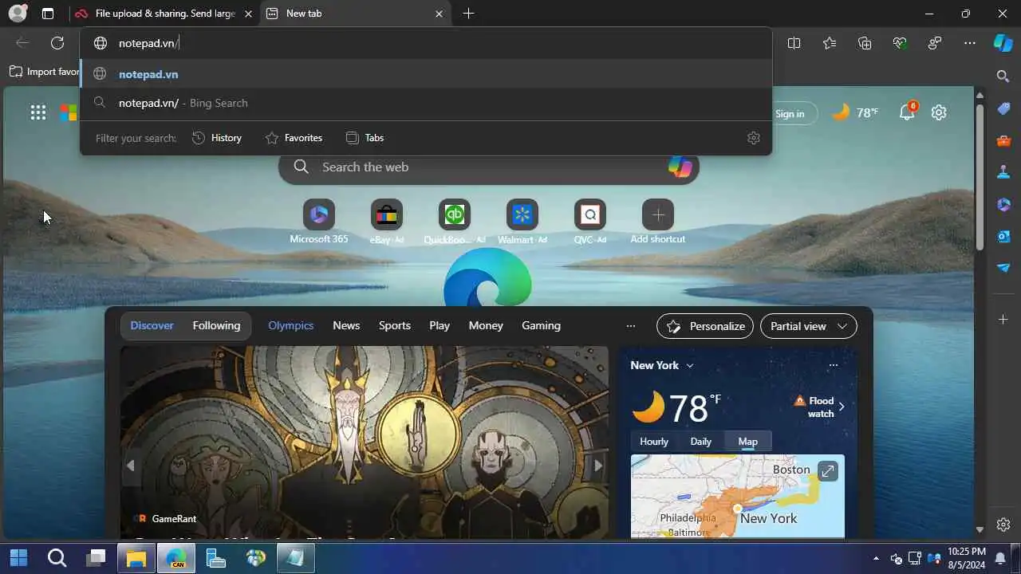Viewport: 1021px width, 574px height.
Task: Go to next news carousel slide
Action: (x=597, y=466)
